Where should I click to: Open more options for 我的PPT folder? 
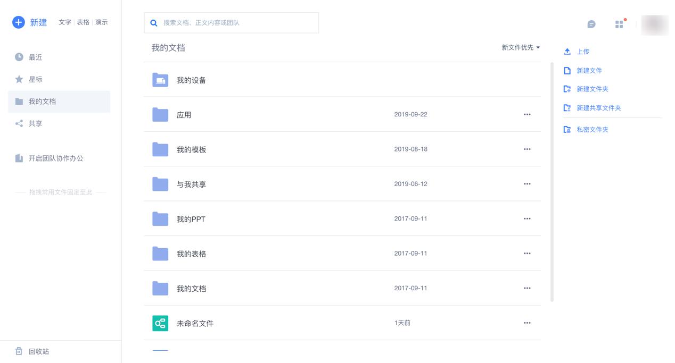pos(527,218)
